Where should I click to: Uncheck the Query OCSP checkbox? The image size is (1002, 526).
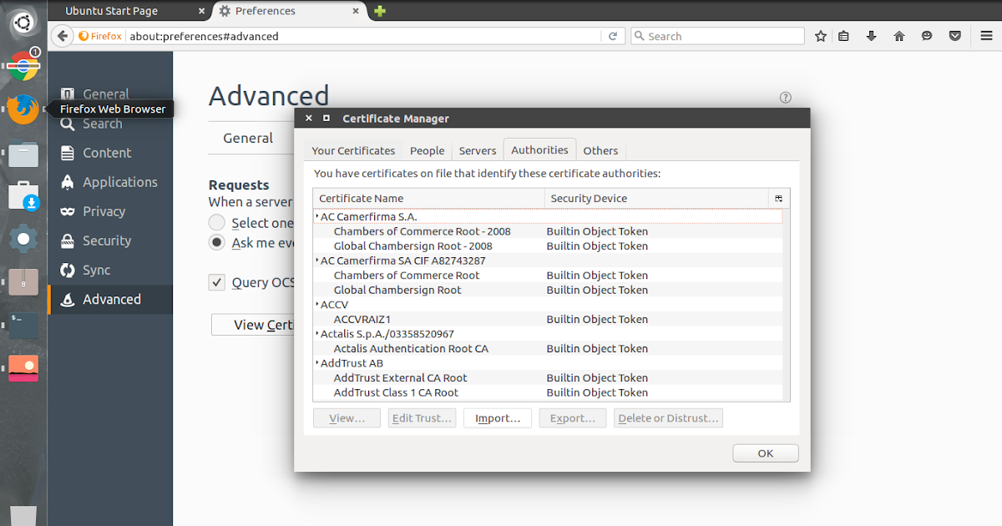216,282
